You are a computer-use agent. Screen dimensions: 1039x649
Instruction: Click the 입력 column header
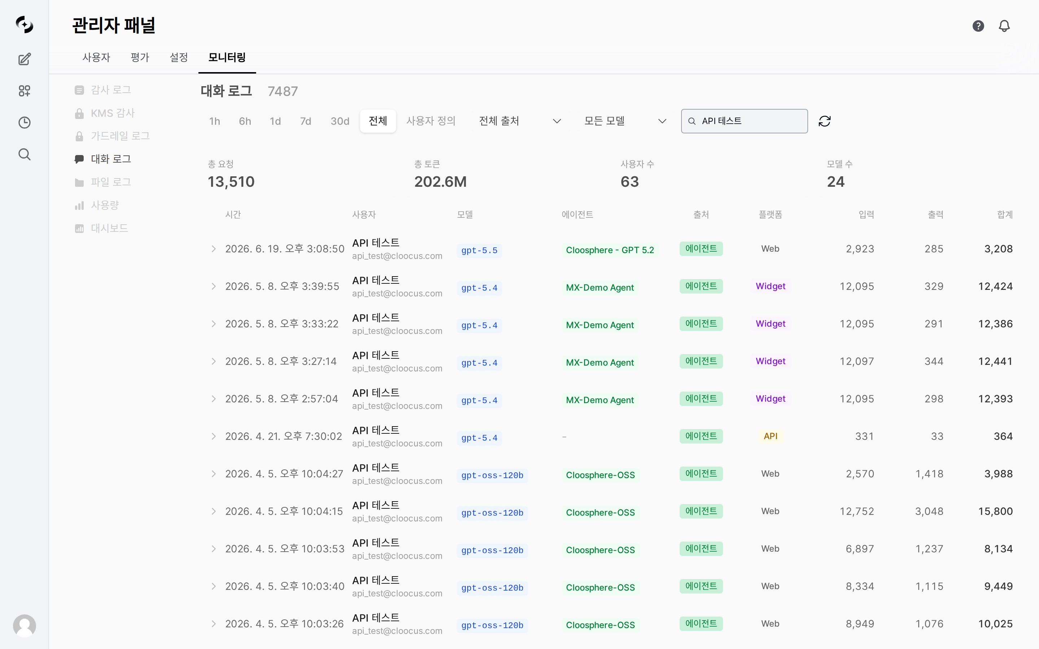pyautogui.click(x=866, y=215)
